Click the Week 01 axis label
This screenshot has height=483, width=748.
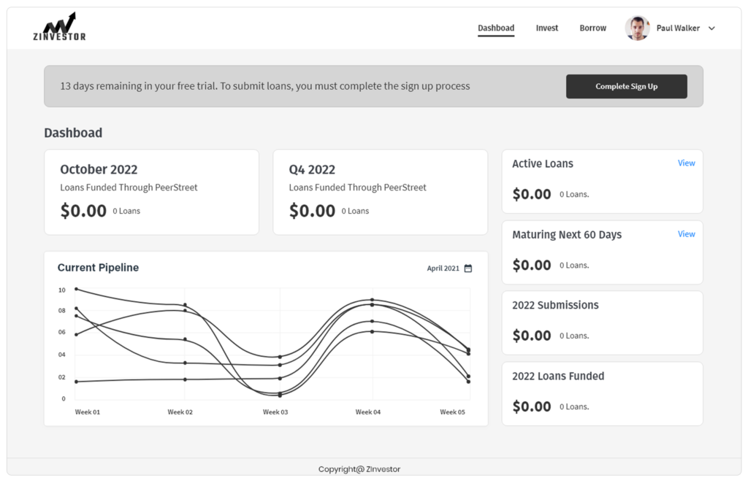click(88, 412)
